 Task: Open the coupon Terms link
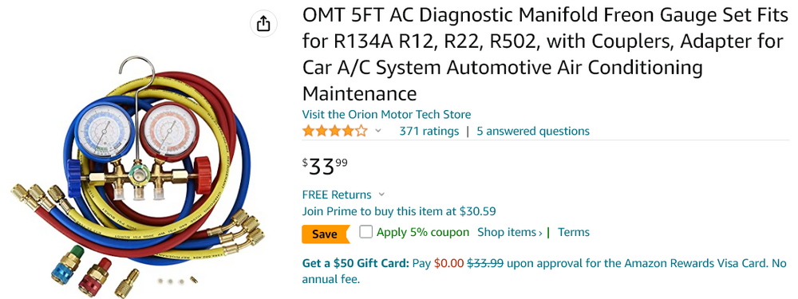pyautogui.click(x=574, y=232)
